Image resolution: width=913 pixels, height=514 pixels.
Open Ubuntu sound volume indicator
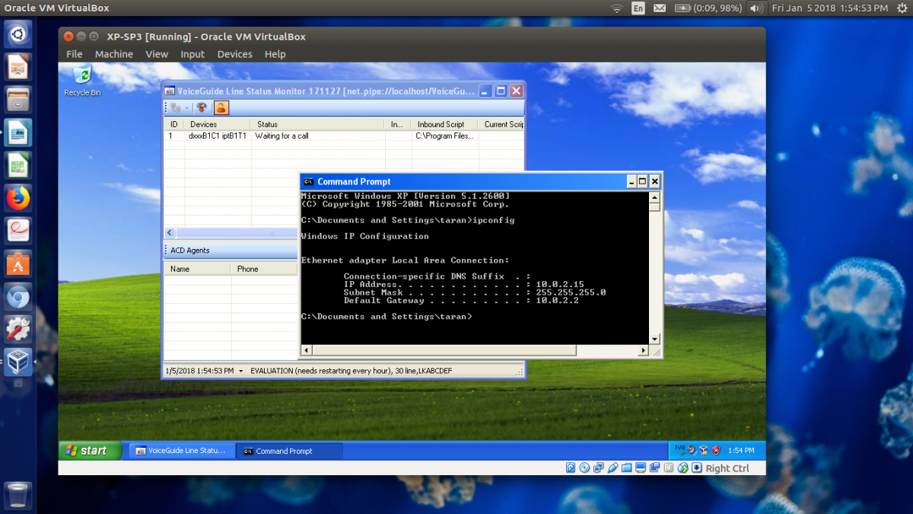click(x=756, y=8)
